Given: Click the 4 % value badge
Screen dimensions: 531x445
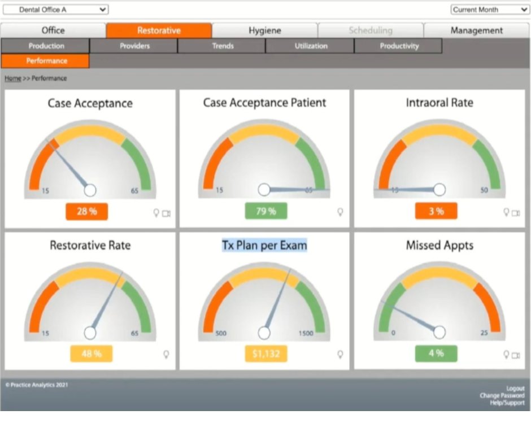Looking at the screenshot, I should 436,353.
